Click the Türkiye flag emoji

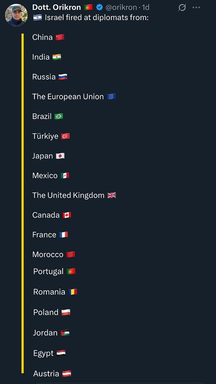[66, 136]
